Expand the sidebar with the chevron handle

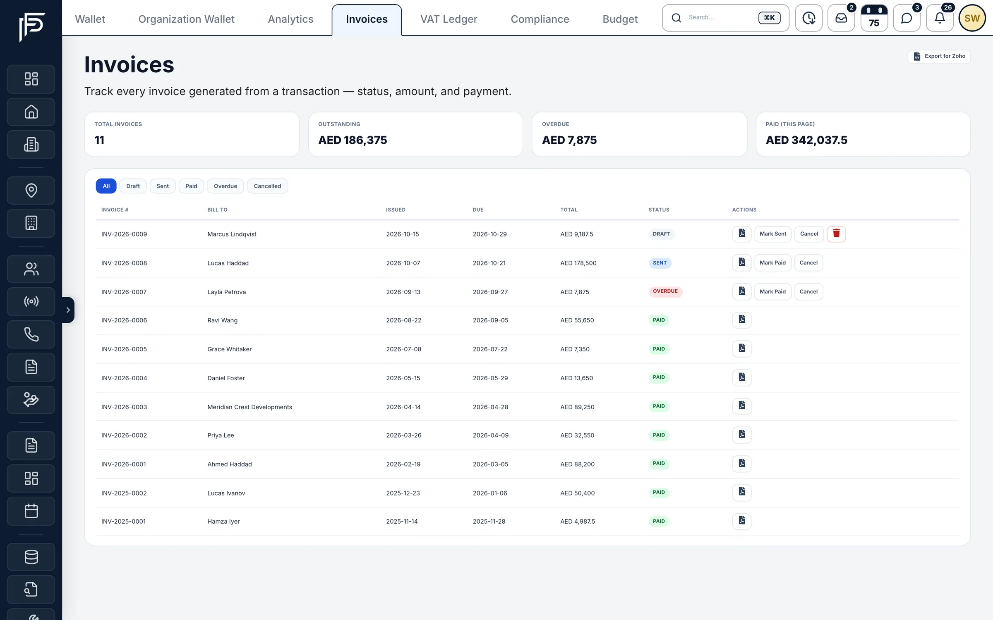[68, 310]
